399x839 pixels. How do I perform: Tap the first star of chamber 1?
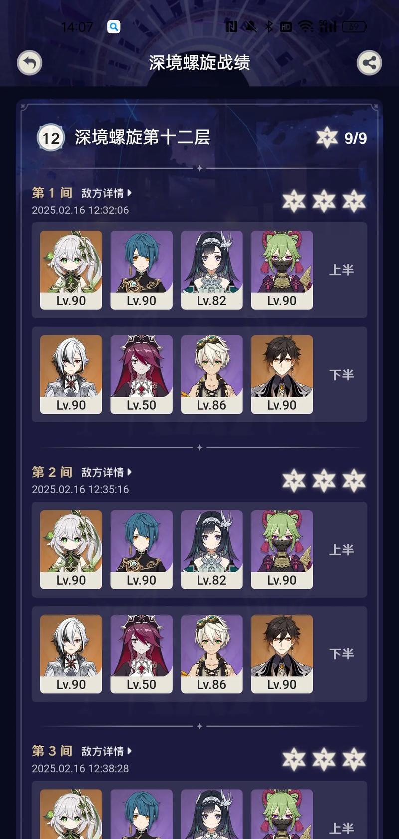click(294, 201)
